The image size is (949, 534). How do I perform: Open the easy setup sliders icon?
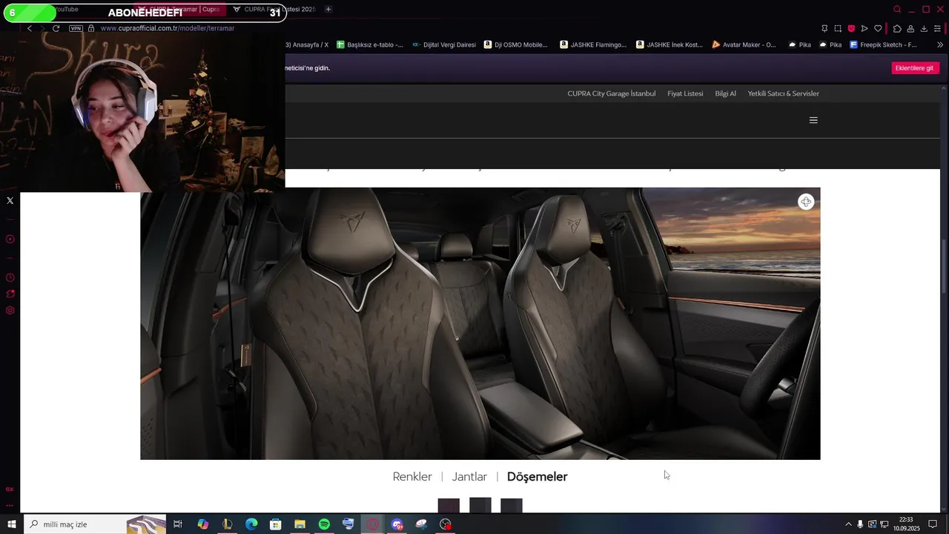(x=937, y=28)
